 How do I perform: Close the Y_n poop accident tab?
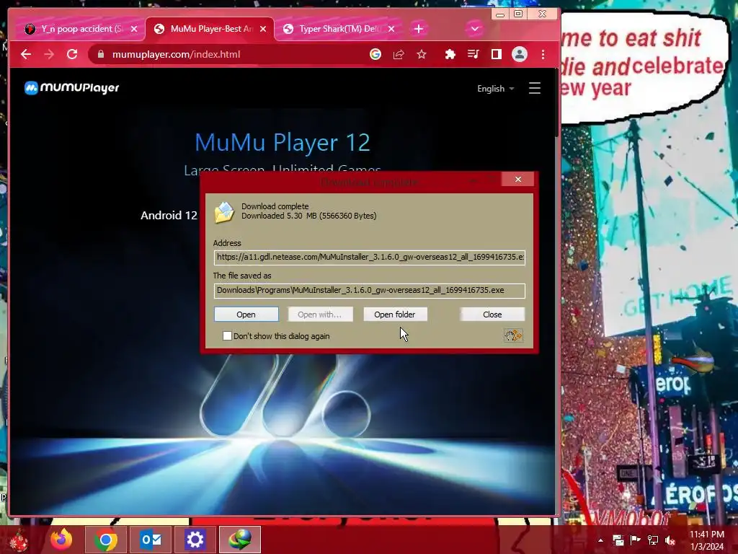point(134,29)
